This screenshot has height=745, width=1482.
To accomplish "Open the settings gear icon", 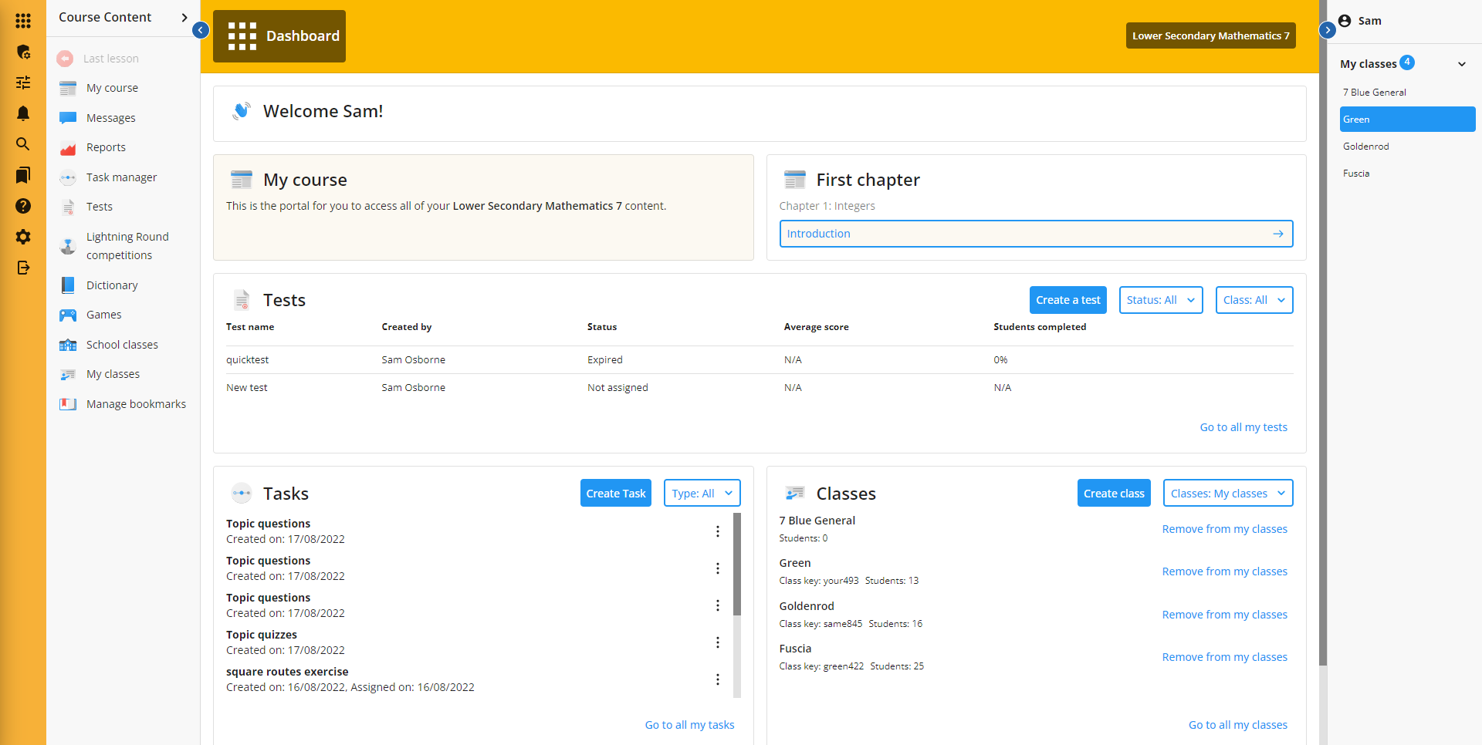I will pyautogui.click(x=23, y=237).
